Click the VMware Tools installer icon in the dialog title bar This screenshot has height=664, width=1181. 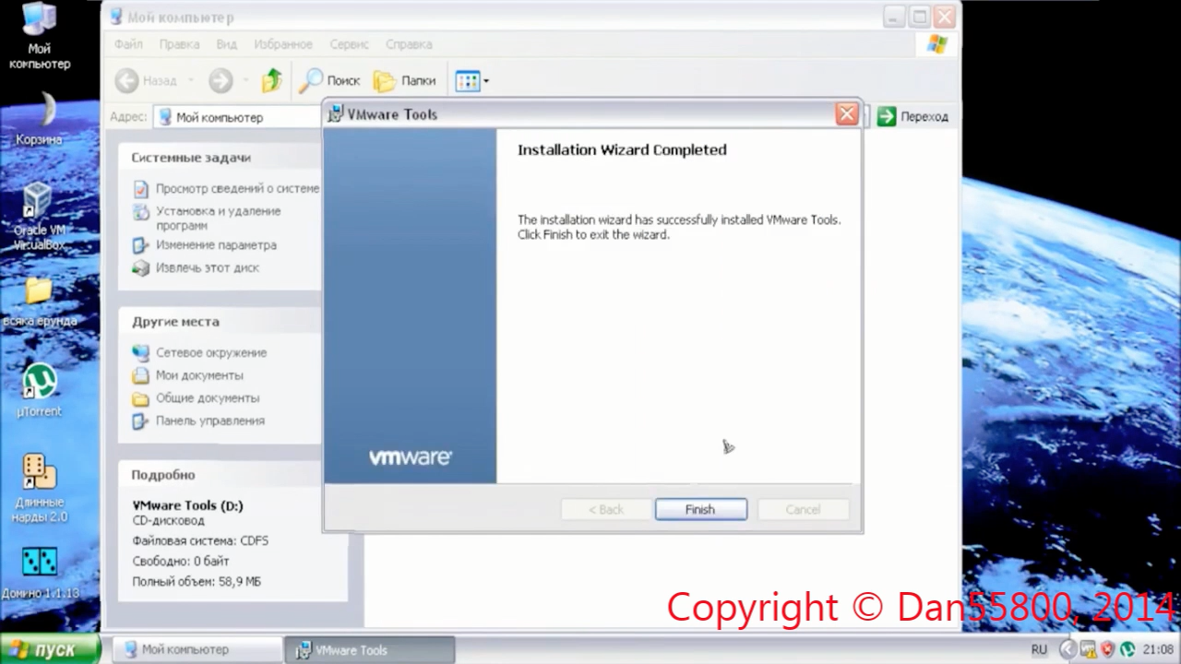[x=337, y=114]
